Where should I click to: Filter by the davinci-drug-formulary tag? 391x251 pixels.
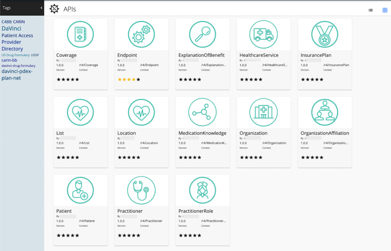[18, 66]
